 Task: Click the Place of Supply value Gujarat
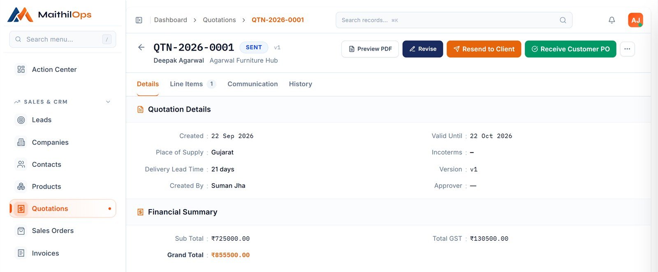pos(222,152)
